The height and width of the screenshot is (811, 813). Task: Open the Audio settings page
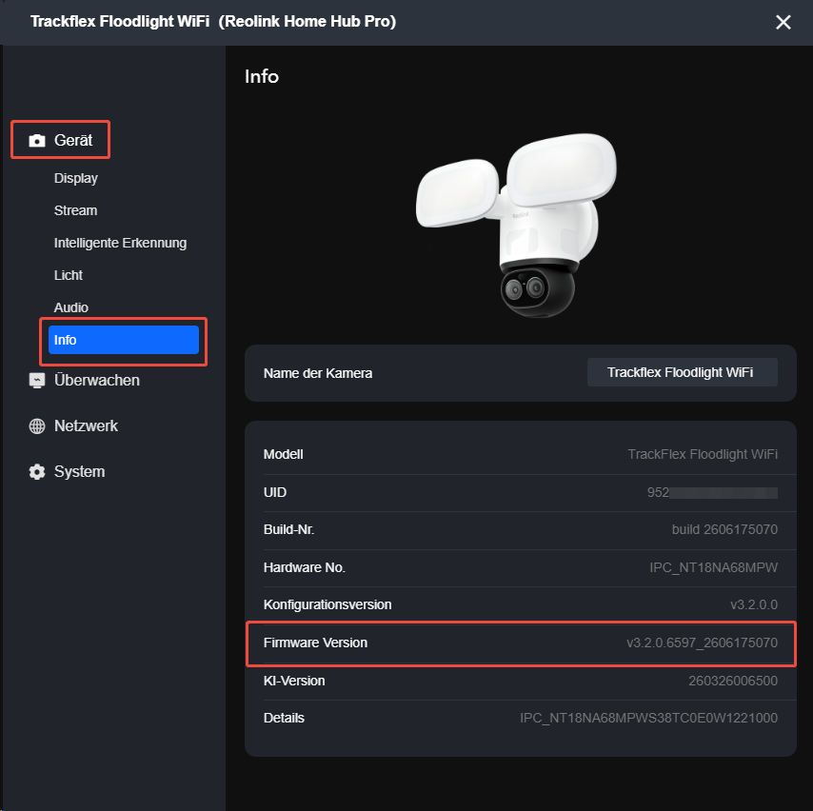click(x=71, y=307)
